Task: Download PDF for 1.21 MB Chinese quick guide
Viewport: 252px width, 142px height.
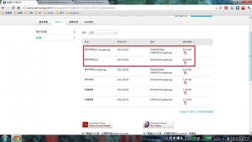Action: click(185, 103)
